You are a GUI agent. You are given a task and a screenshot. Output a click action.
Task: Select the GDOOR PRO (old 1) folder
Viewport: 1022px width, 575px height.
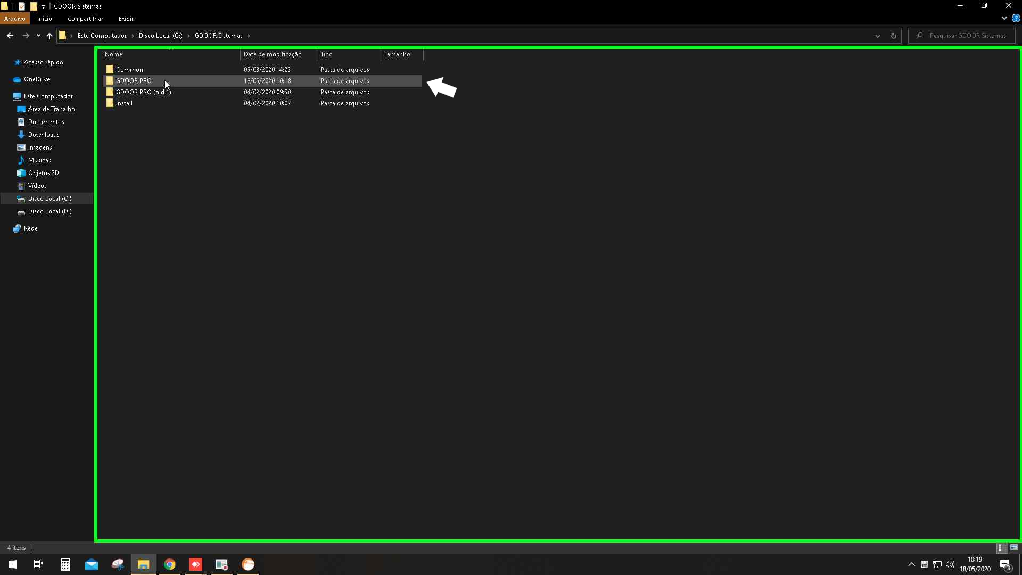(143, 92)
